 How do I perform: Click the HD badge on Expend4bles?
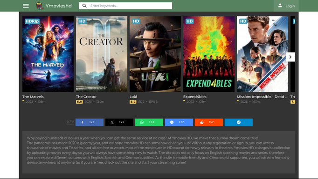189,21
